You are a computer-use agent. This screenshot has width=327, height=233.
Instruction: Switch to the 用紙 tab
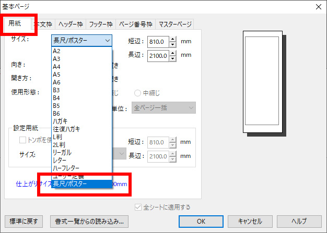click(x=18, y=23)
